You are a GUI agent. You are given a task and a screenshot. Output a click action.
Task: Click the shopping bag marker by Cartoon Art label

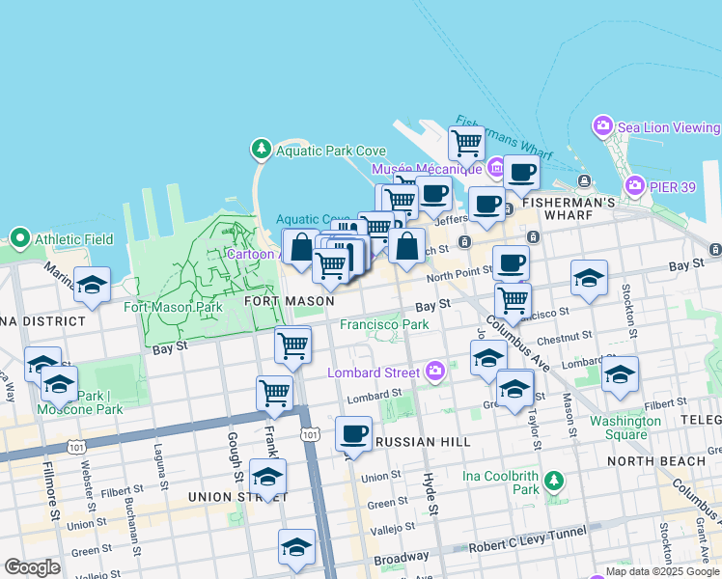click(x=301, y=250)
